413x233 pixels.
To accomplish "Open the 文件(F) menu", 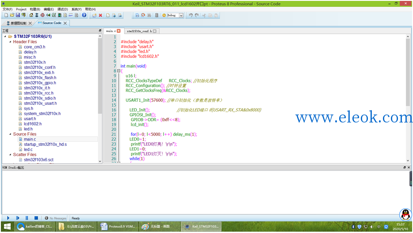I will point(8,9).
